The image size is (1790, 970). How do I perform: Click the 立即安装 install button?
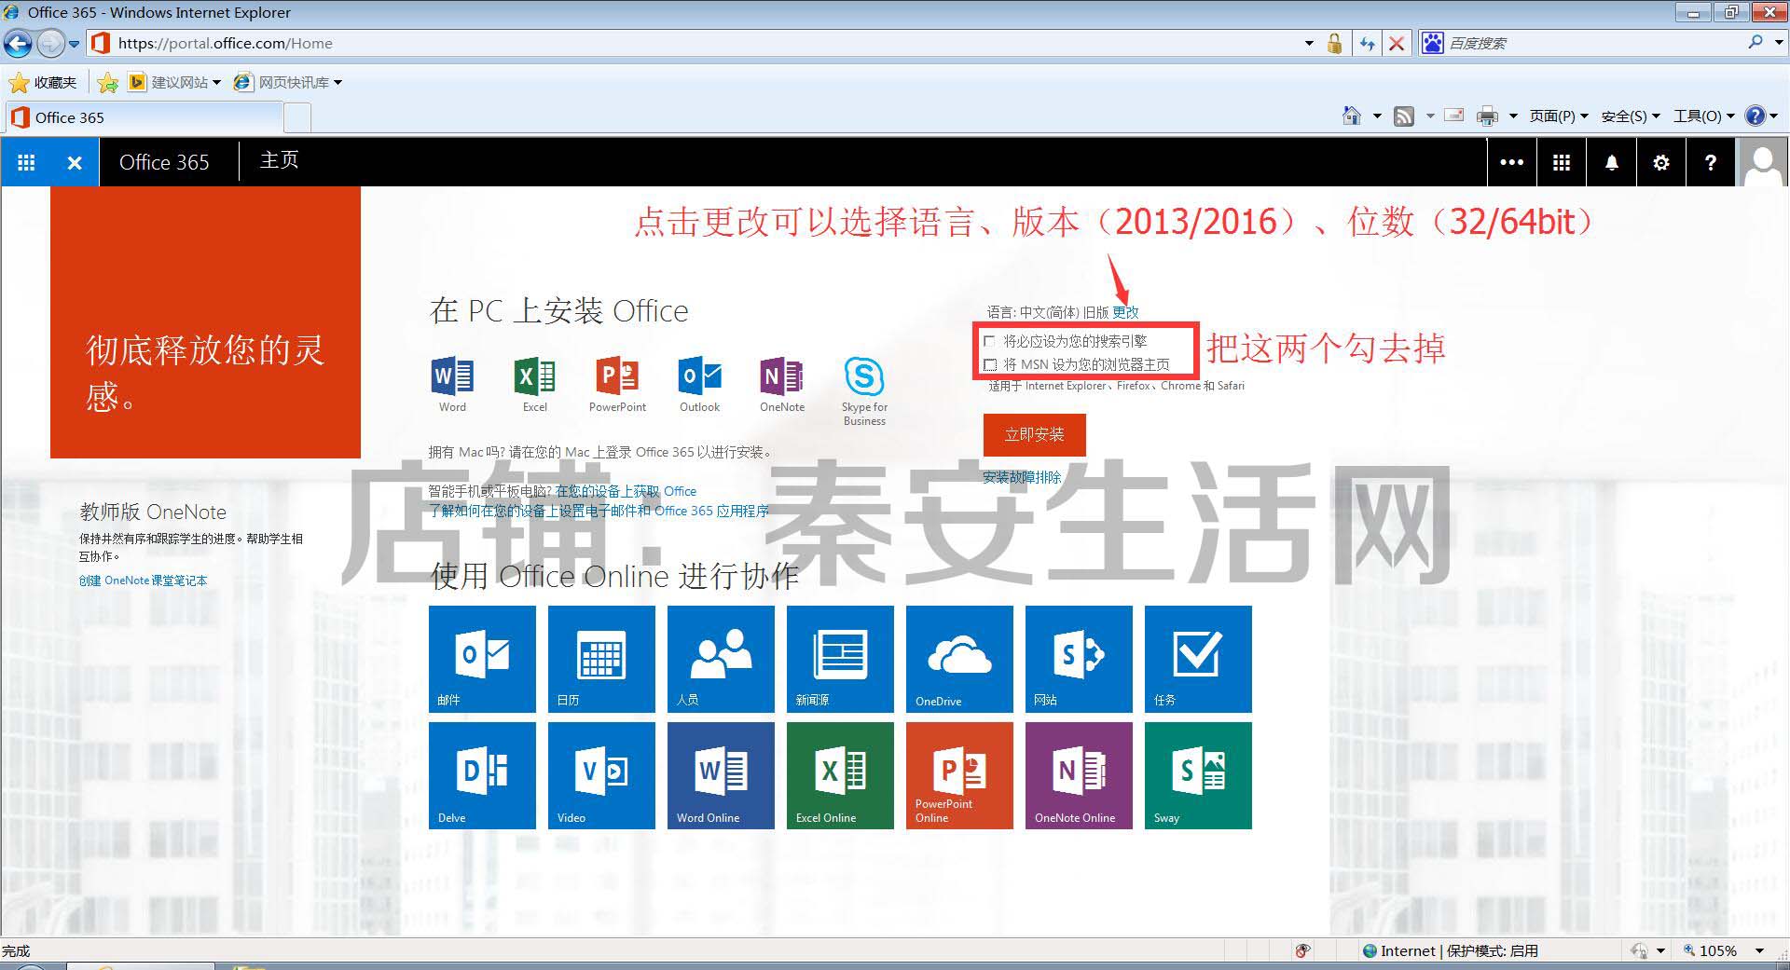pos(1034,434)
